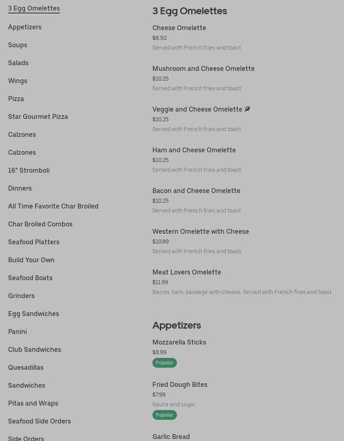This screenshot has width=344, height=441.
Task: Select the Pitas and Wraps category
Action: pos(33,403)
